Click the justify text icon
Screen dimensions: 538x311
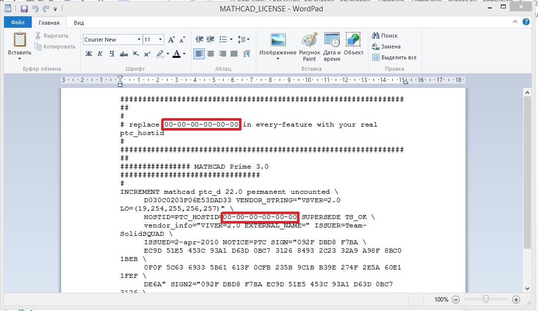click(234, 54)
